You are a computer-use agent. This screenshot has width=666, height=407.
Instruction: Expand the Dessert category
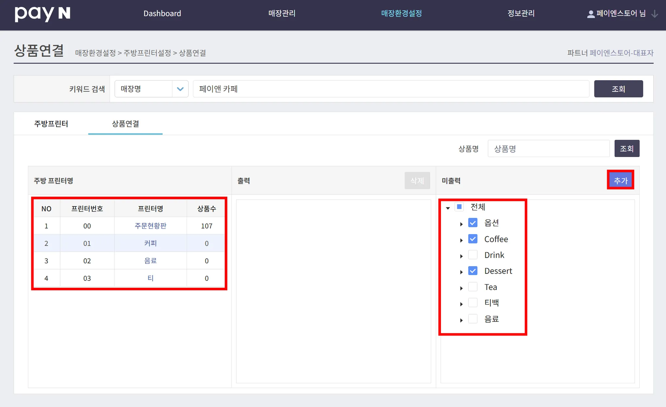pyautogui.click(x=461, y=272)
